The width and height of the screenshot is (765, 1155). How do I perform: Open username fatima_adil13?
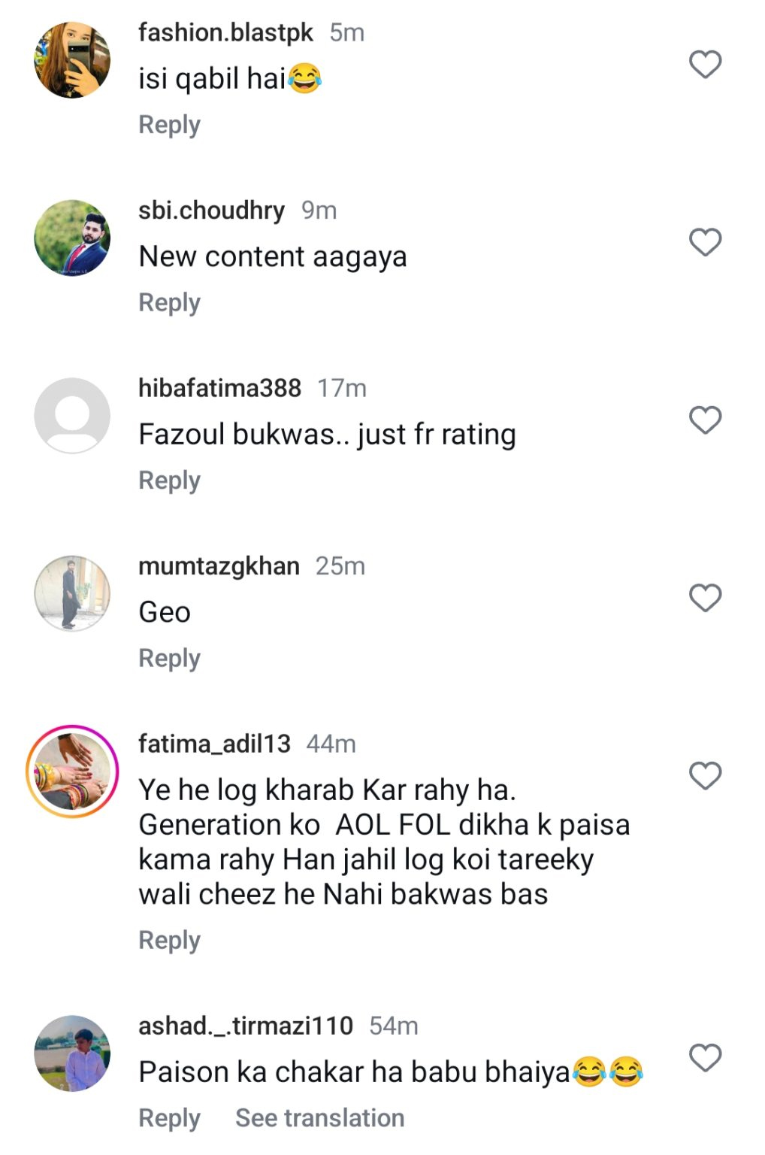coord(214,744)
